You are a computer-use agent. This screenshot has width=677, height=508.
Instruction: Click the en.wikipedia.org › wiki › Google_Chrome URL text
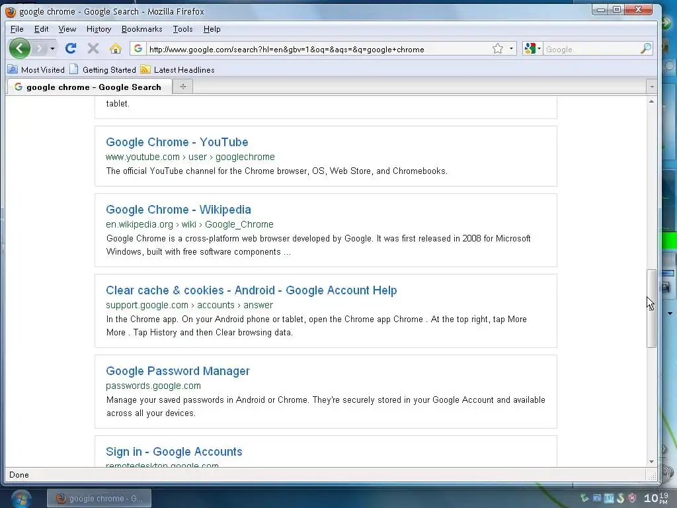click(x=190, y=224)
